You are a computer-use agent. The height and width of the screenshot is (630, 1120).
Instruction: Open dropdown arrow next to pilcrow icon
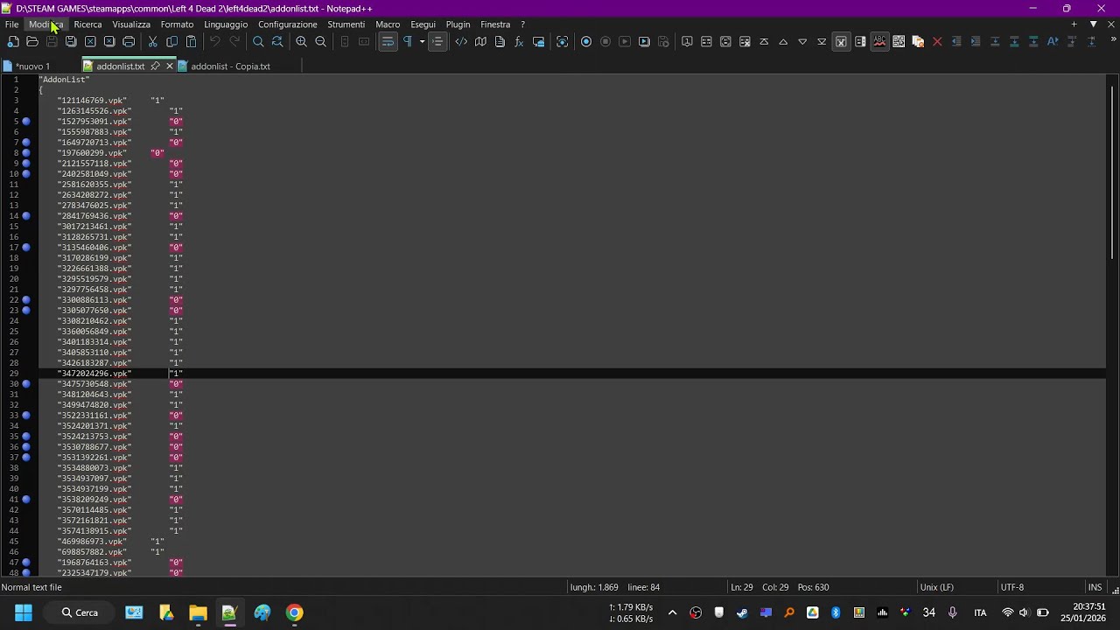(x=422, y=41)
